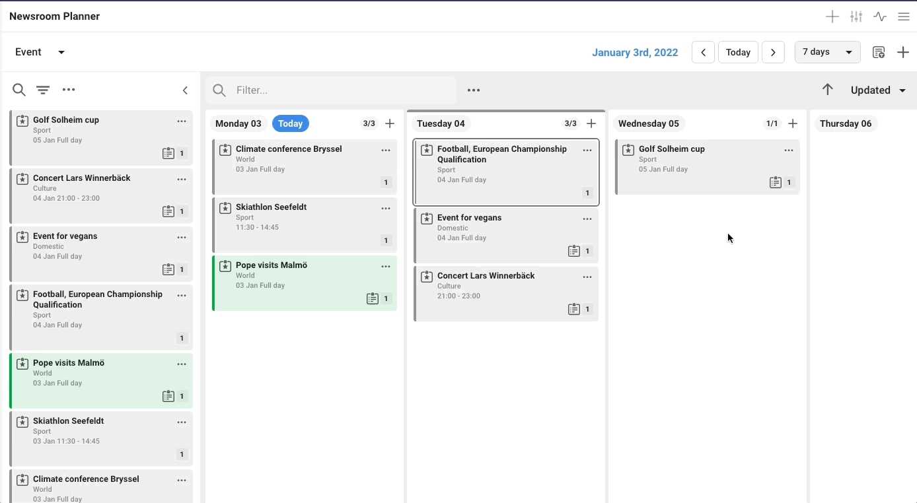Open the three-dot menu next to Filter field
This screenshot has width=917, height=503.
(473, 90)
